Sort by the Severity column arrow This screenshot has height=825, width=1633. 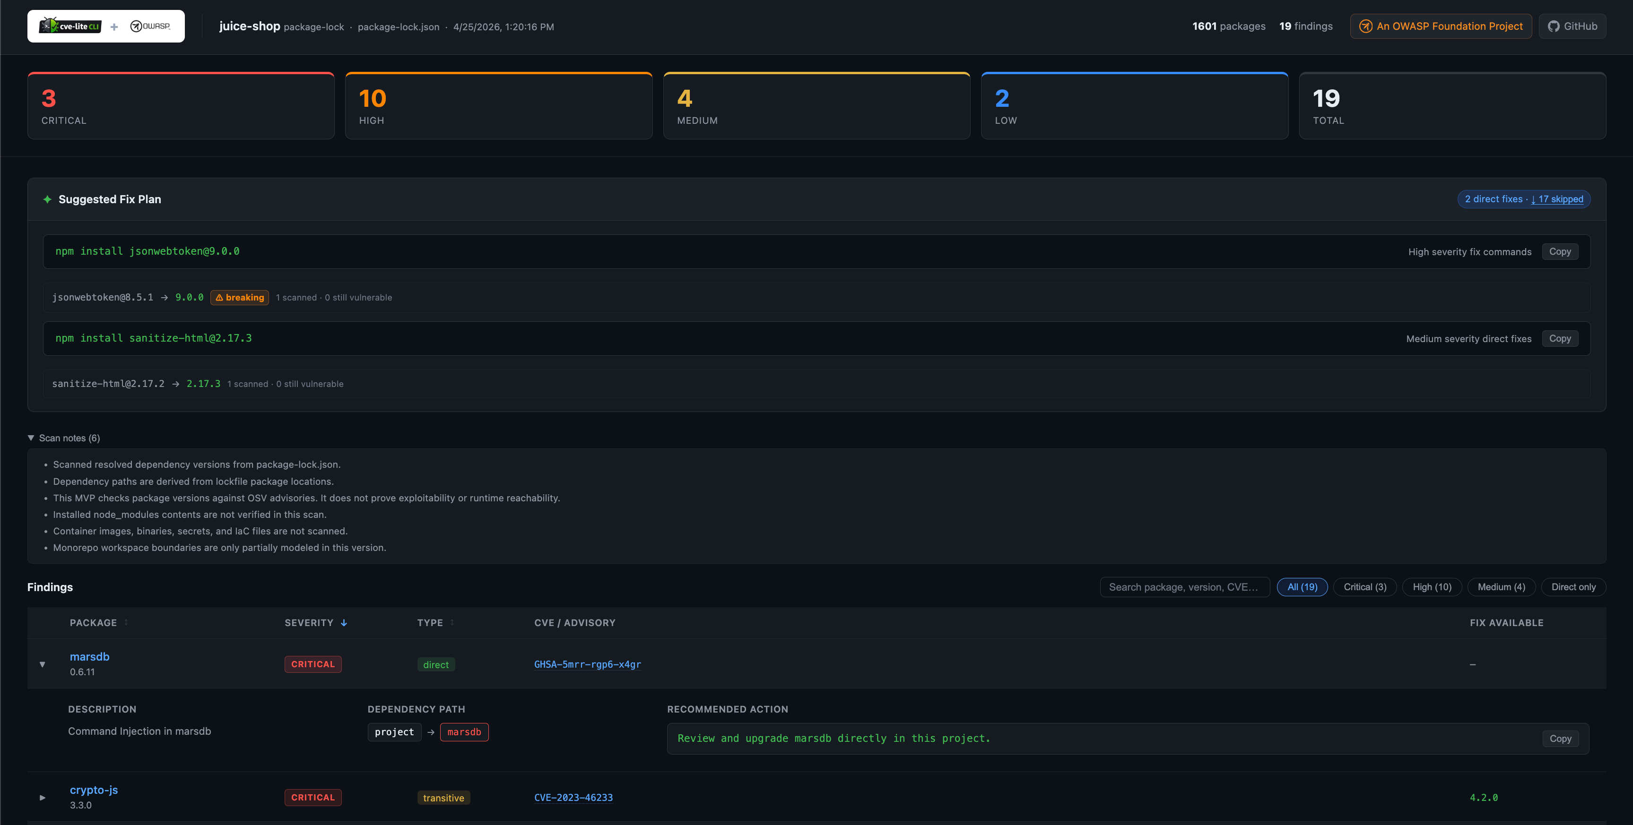pyautogui.click(x=344, y=623)
